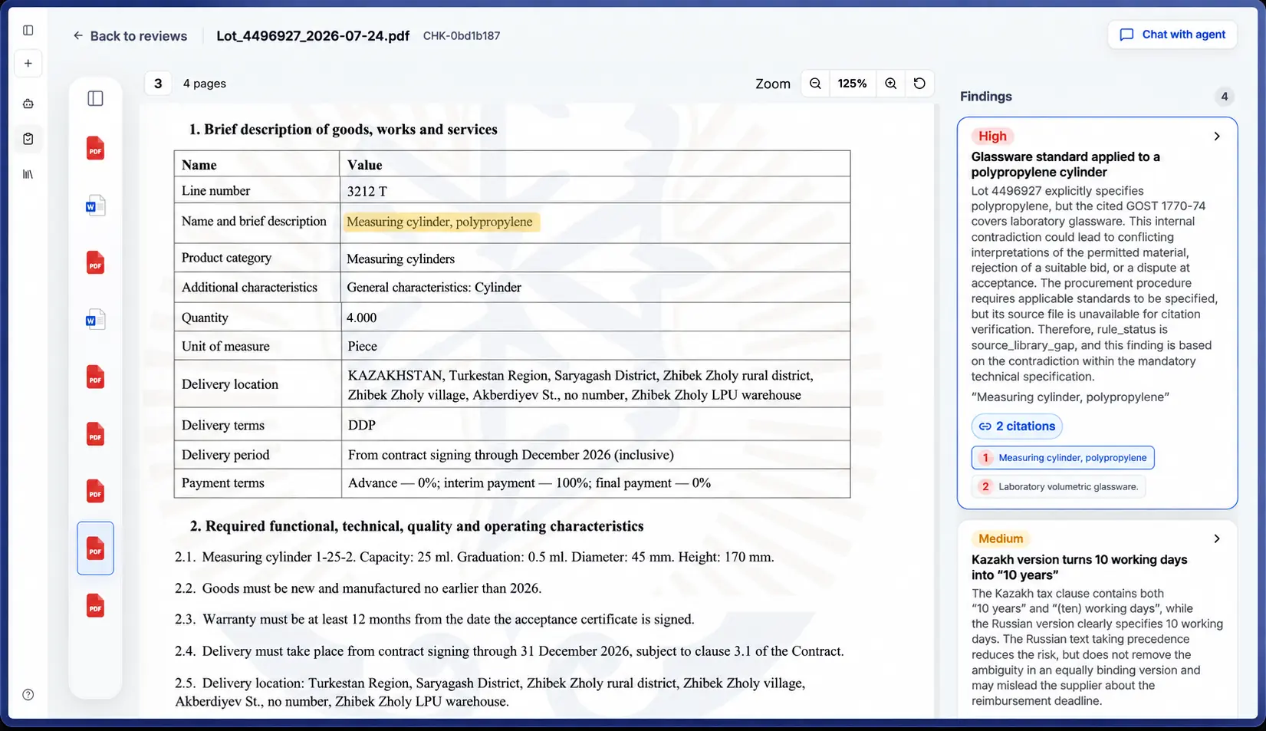Select the first PDF file thumbnail
This screenshot has width=1266, height=731.
pyautogui.click(x=95, y=148)
